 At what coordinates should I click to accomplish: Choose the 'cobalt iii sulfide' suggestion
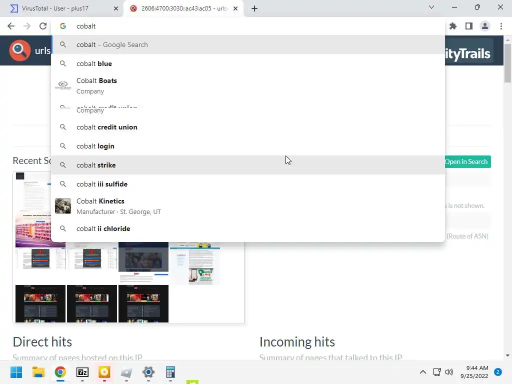(248, 184)
